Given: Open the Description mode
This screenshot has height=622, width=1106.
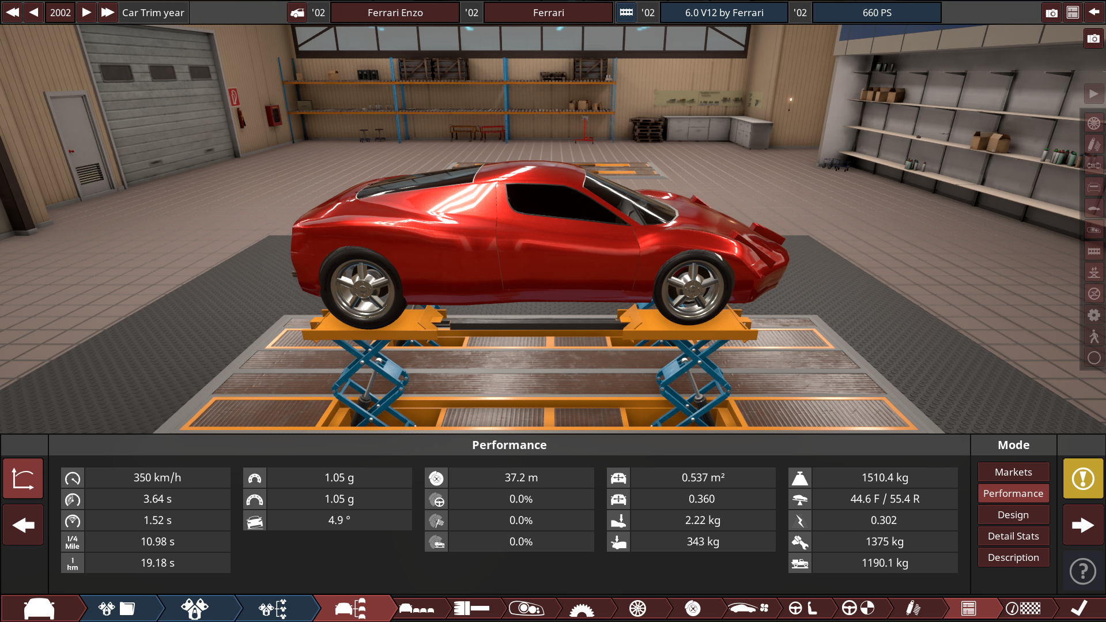Looking at the screenshot, I should 1013,557.
